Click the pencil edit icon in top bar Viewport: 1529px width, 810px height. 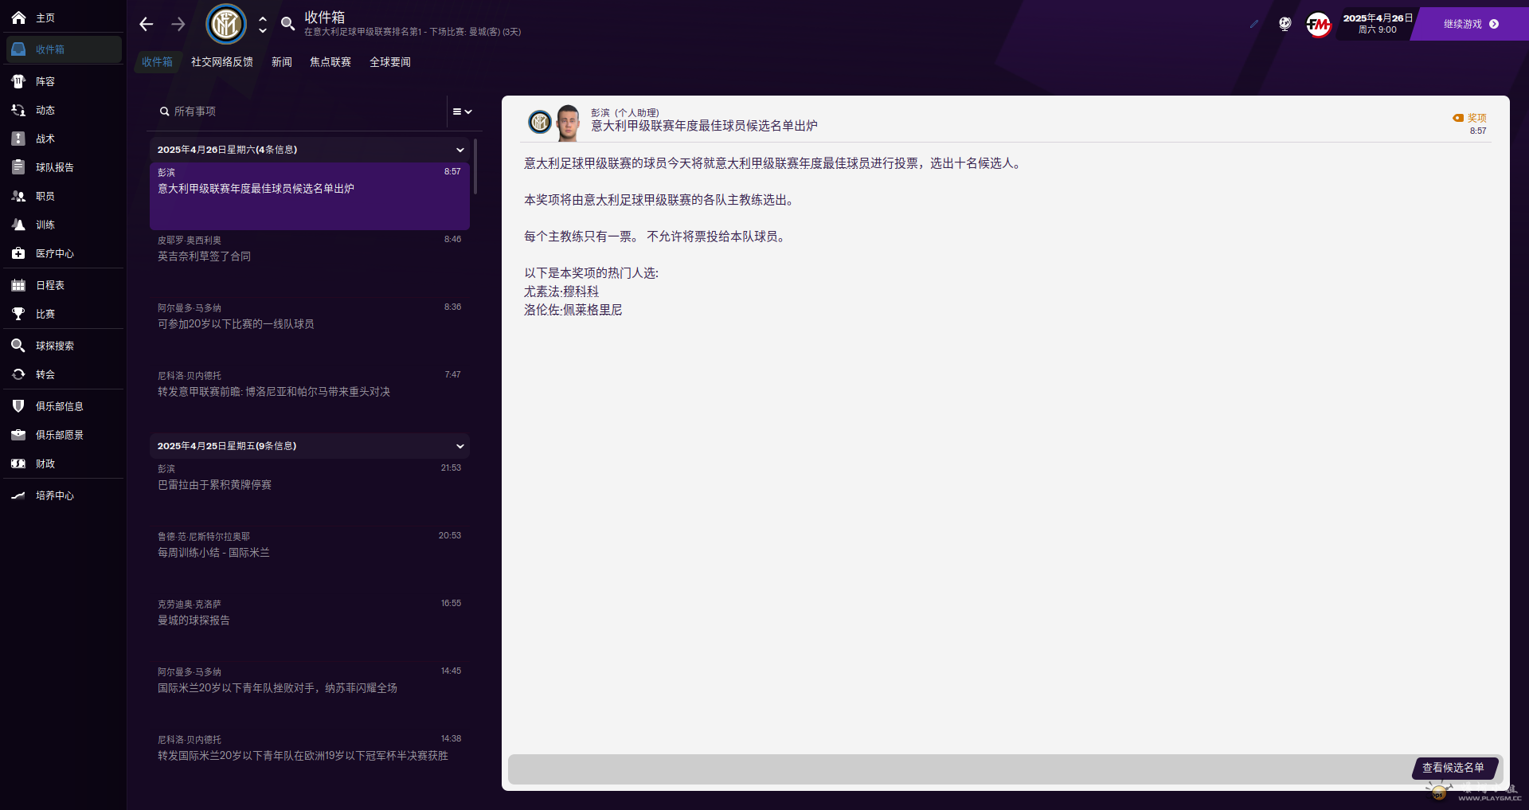[x=1254, y=24]
